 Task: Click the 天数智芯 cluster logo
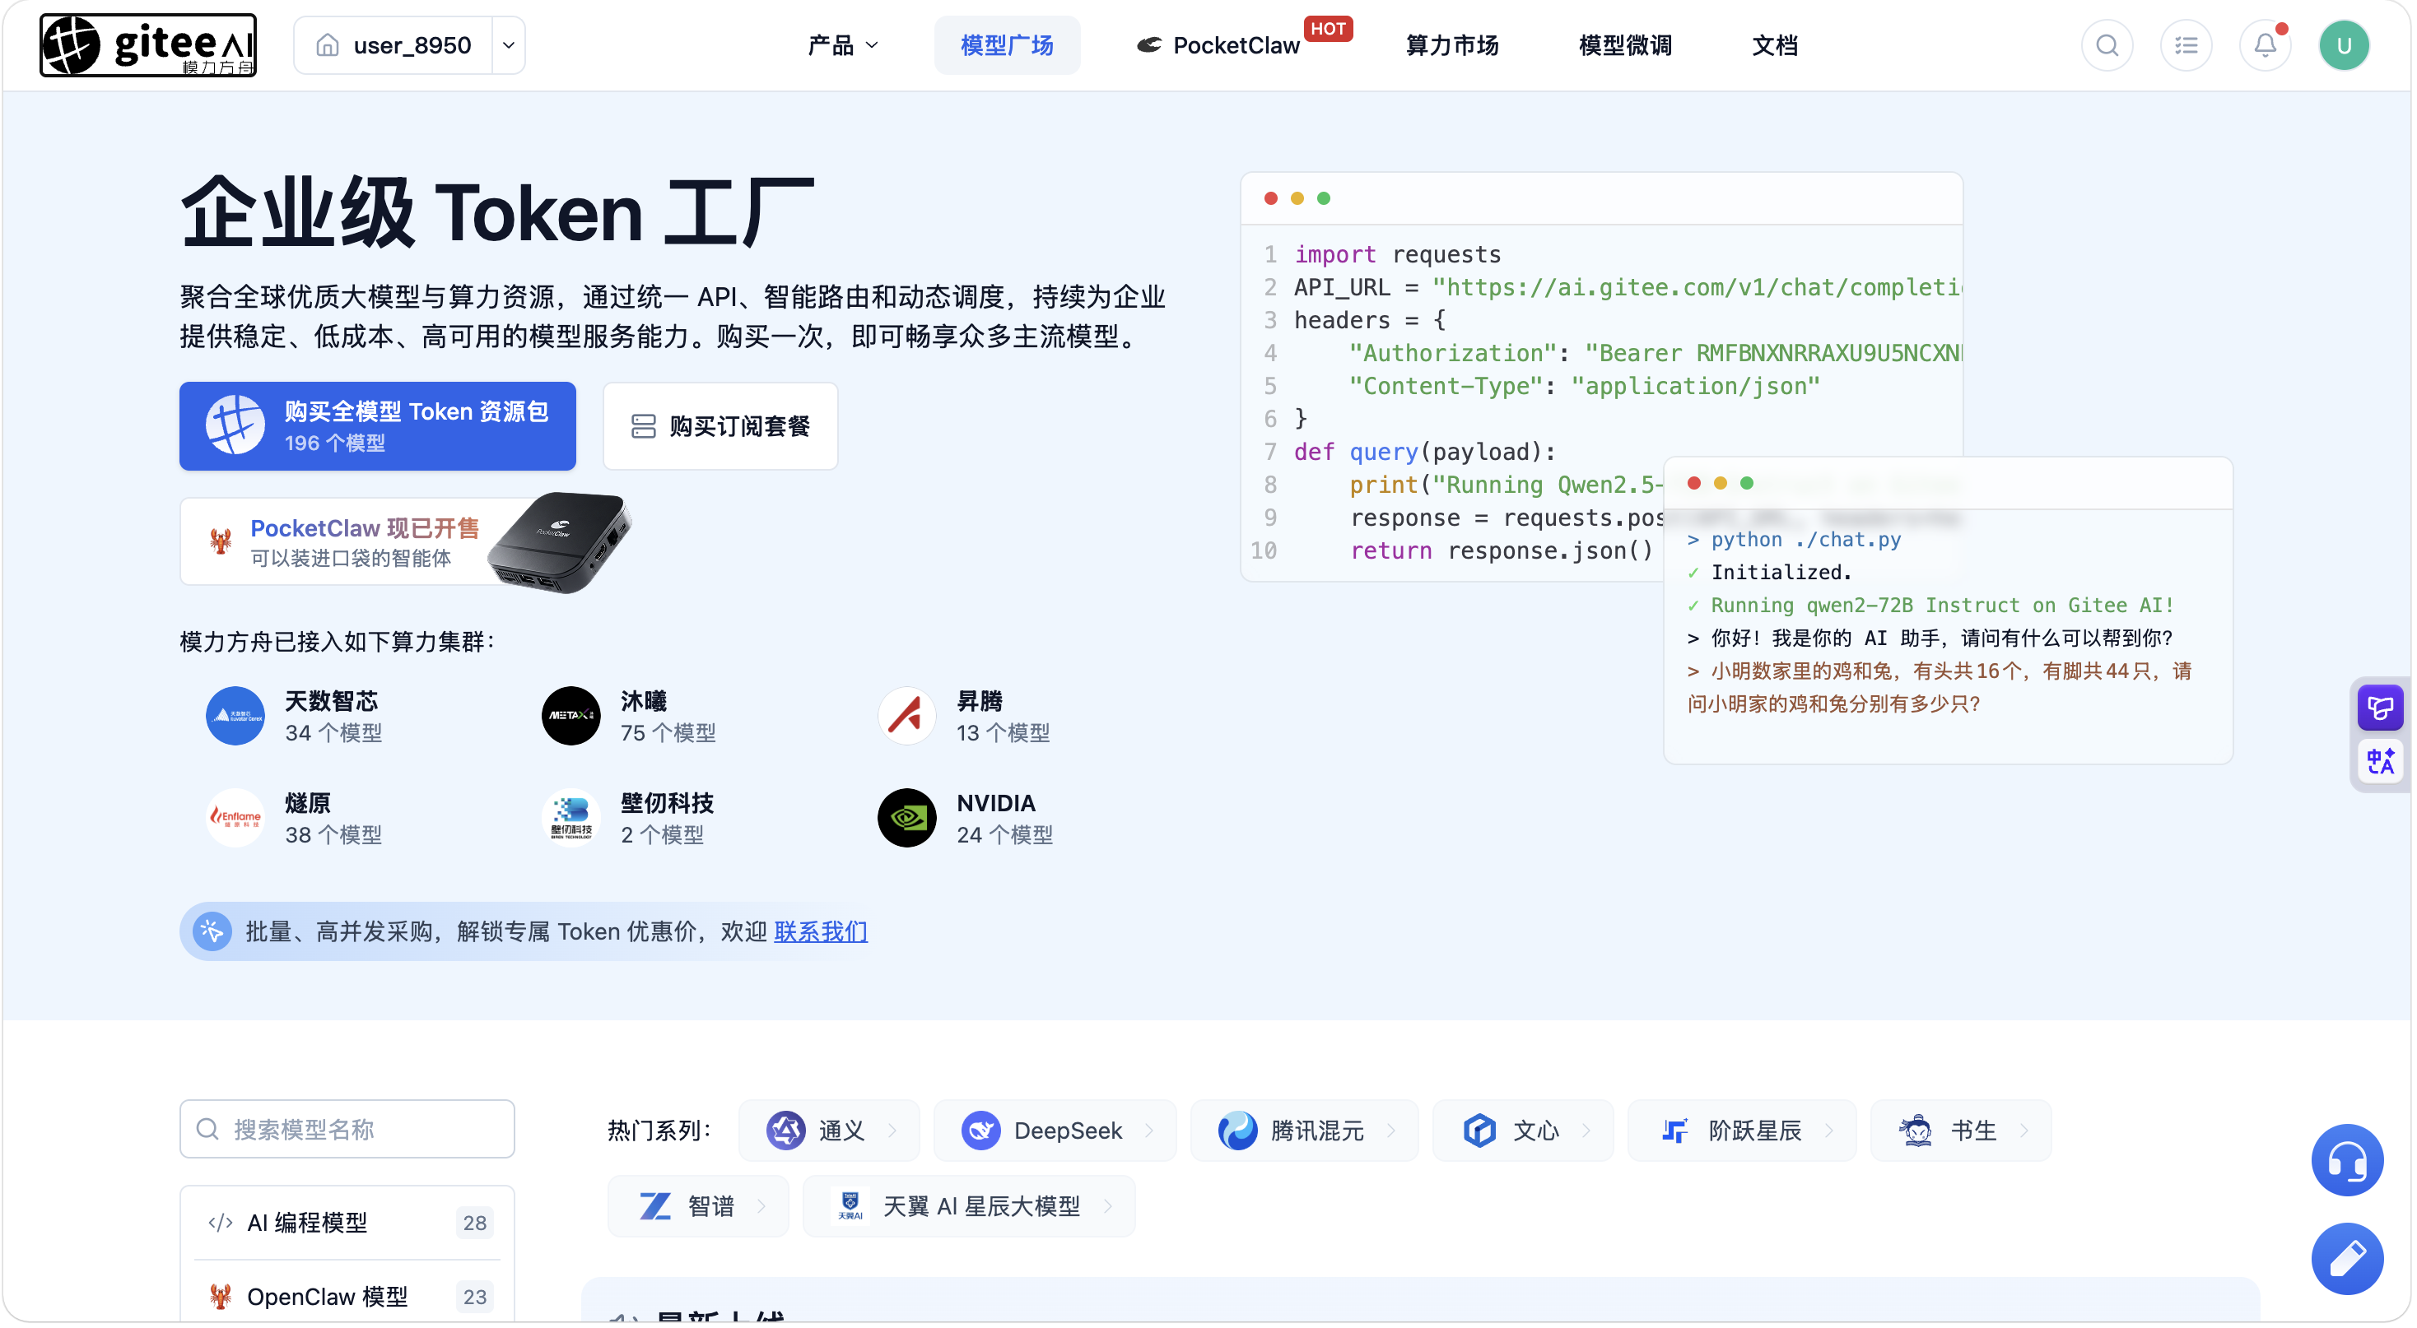tap(235, 716)
